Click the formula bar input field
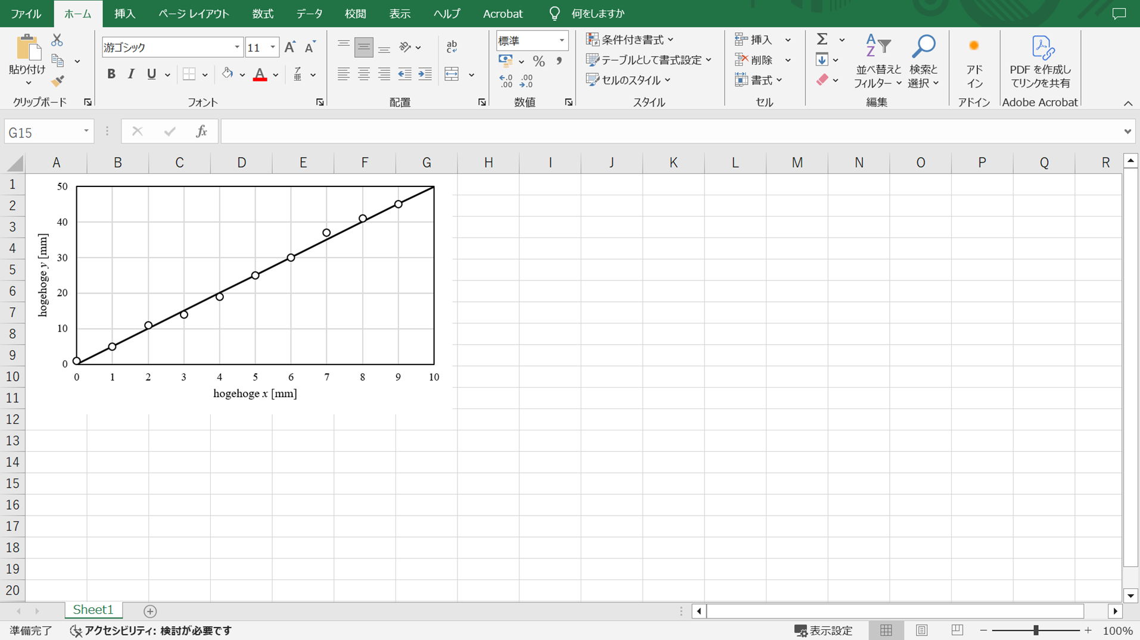The width and height of the screenshot is (1140, 640). (x=671, y=131)
